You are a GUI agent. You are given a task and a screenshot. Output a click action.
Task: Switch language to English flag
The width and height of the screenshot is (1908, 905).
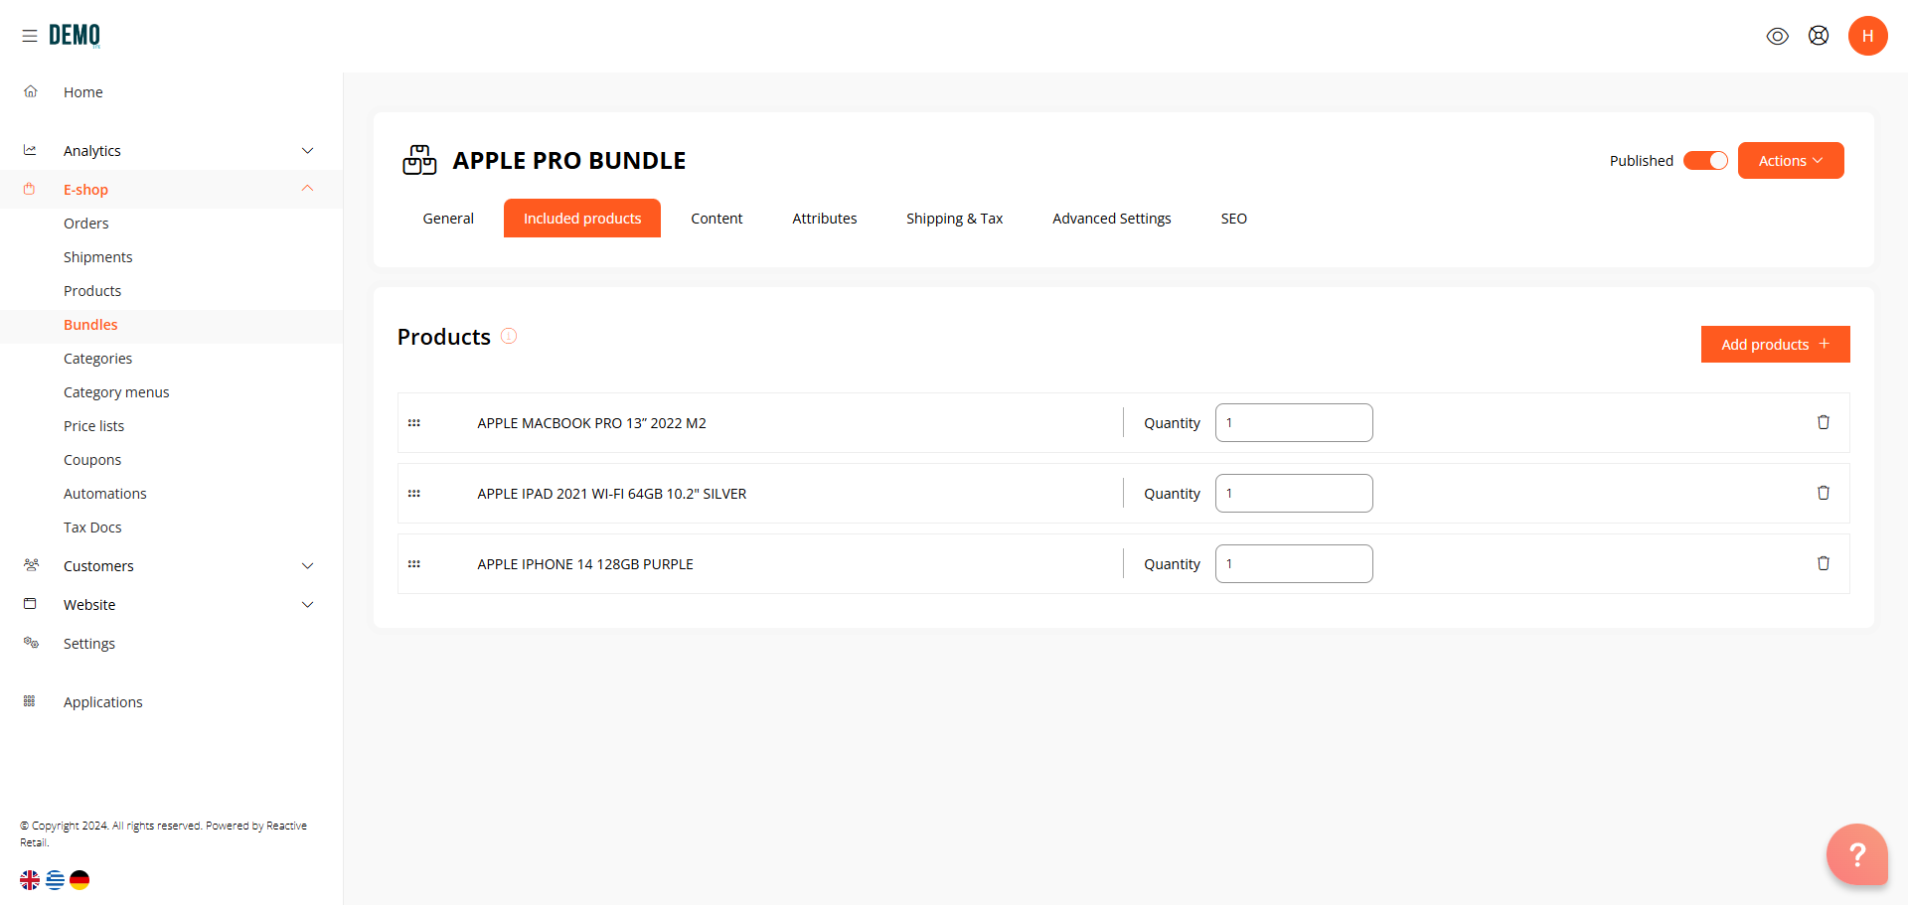[30, 879]
